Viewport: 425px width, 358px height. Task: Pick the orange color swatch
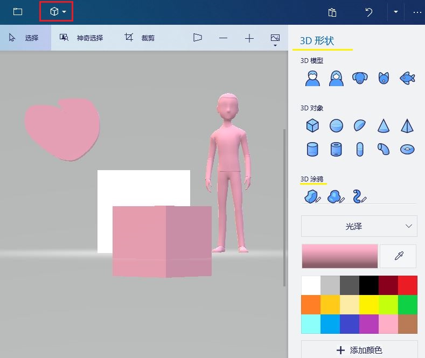click(311, 305)
